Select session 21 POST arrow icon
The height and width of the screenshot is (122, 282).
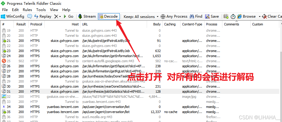tap(4, 41)
